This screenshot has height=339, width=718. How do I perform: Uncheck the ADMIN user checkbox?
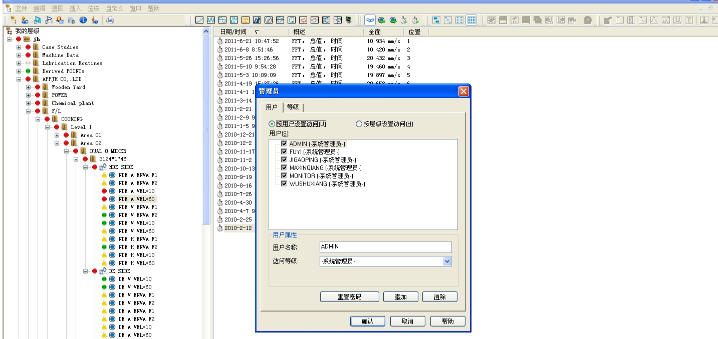[285, 144]
